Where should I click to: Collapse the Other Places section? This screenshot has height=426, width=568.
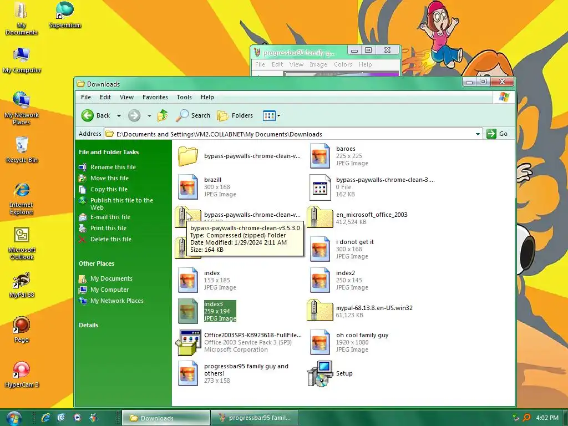click(97, 263)
